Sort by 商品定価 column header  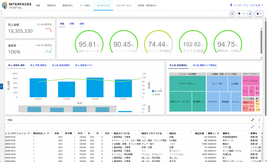coord(199,133)
